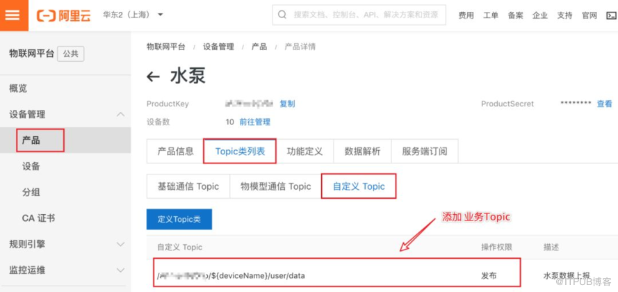Image resolution: width=618 pixels, height=292 pixels.
Task: Click the 发布 permission cell
Action: tap(489, 276)
